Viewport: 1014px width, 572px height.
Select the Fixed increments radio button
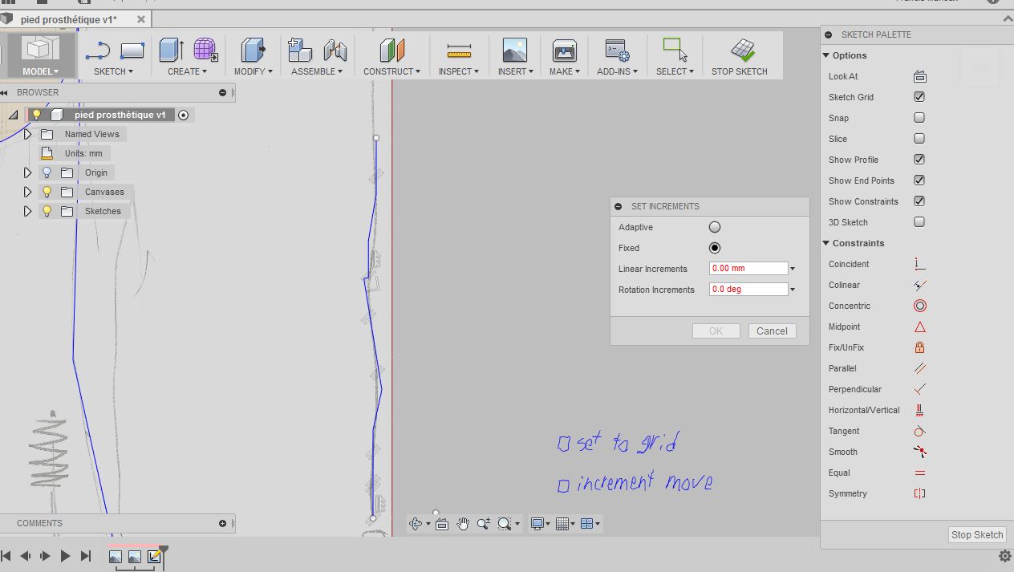(714, 248)
